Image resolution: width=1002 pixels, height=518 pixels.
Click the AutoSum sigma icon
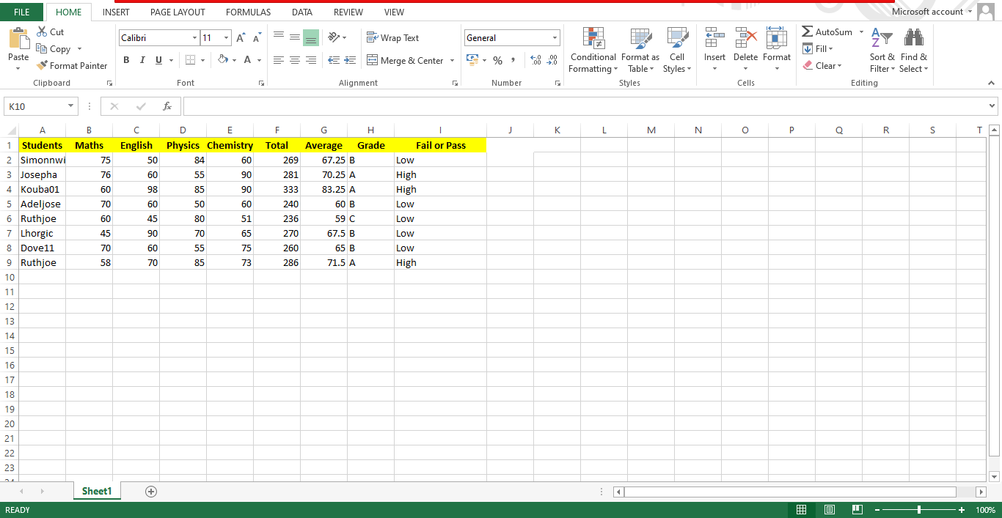point(807,32)
